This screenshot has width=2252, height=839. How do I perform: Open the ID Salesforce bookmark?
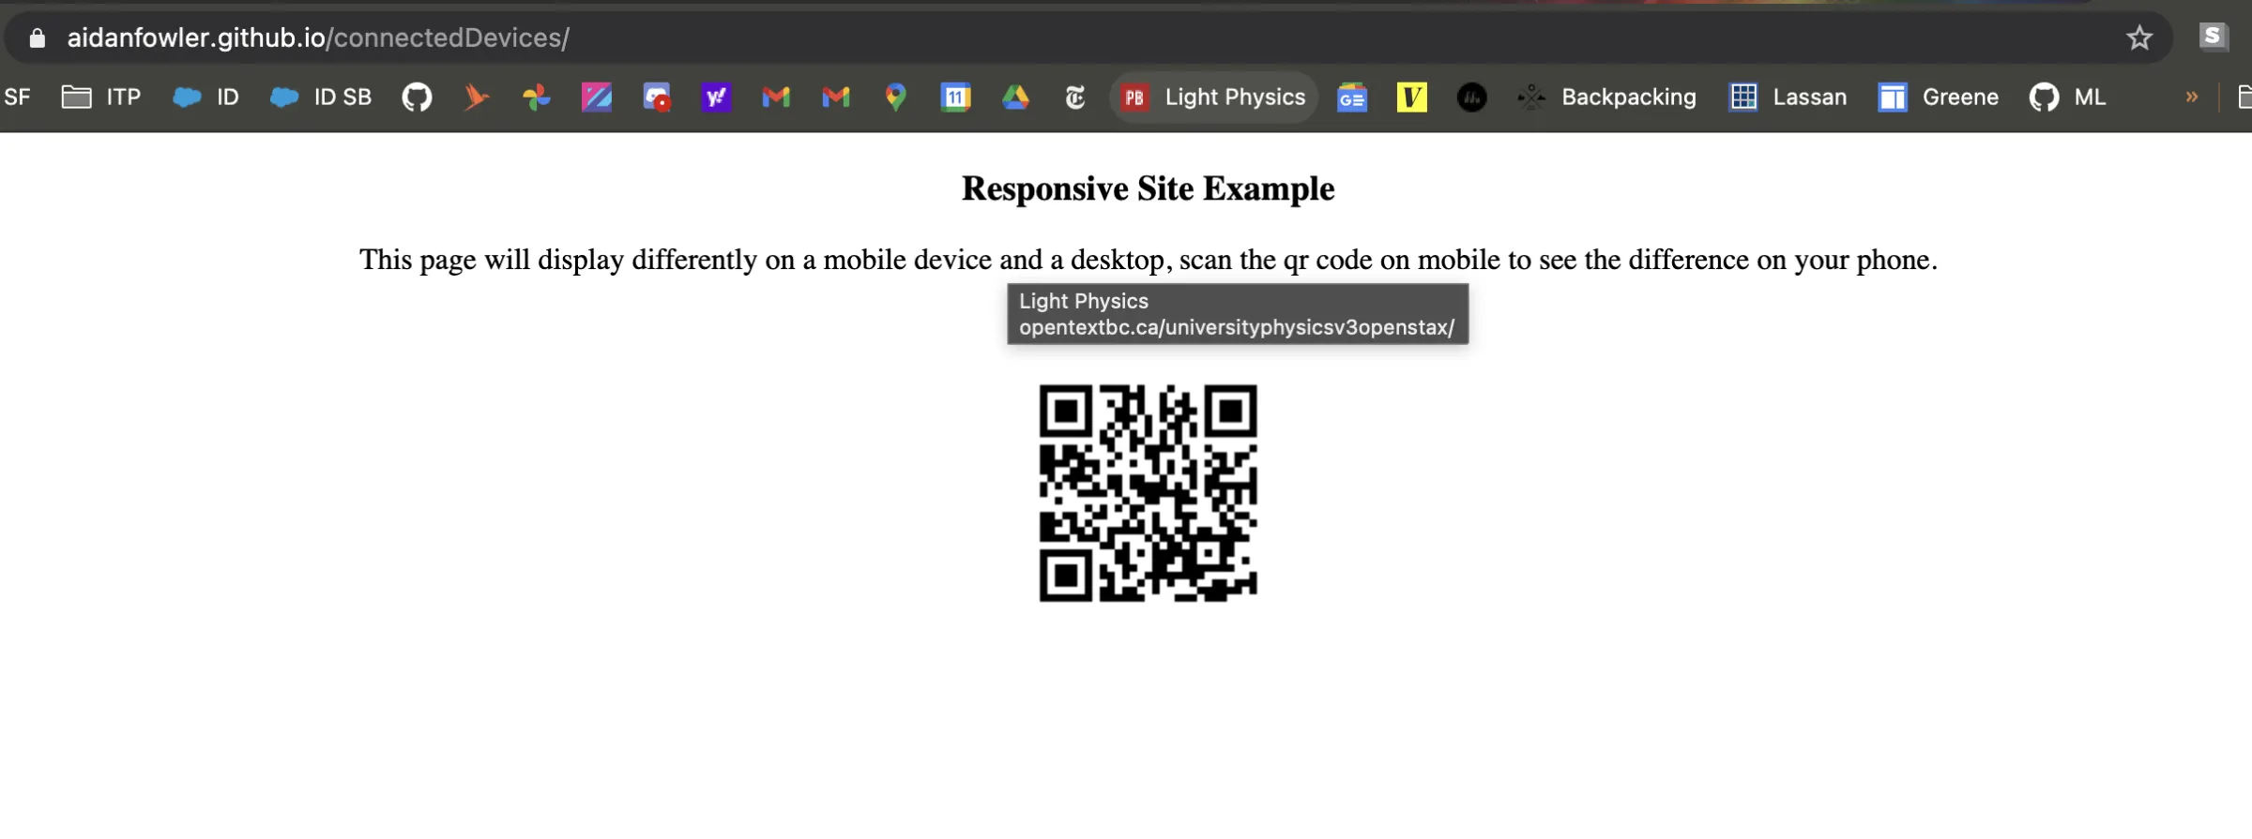pyautogui.click(x=205, y=97)
